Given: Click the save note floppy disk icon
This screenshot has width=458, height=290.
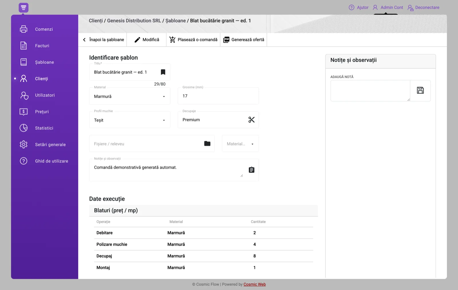Looking at the screenshot, I should [420, 90].
